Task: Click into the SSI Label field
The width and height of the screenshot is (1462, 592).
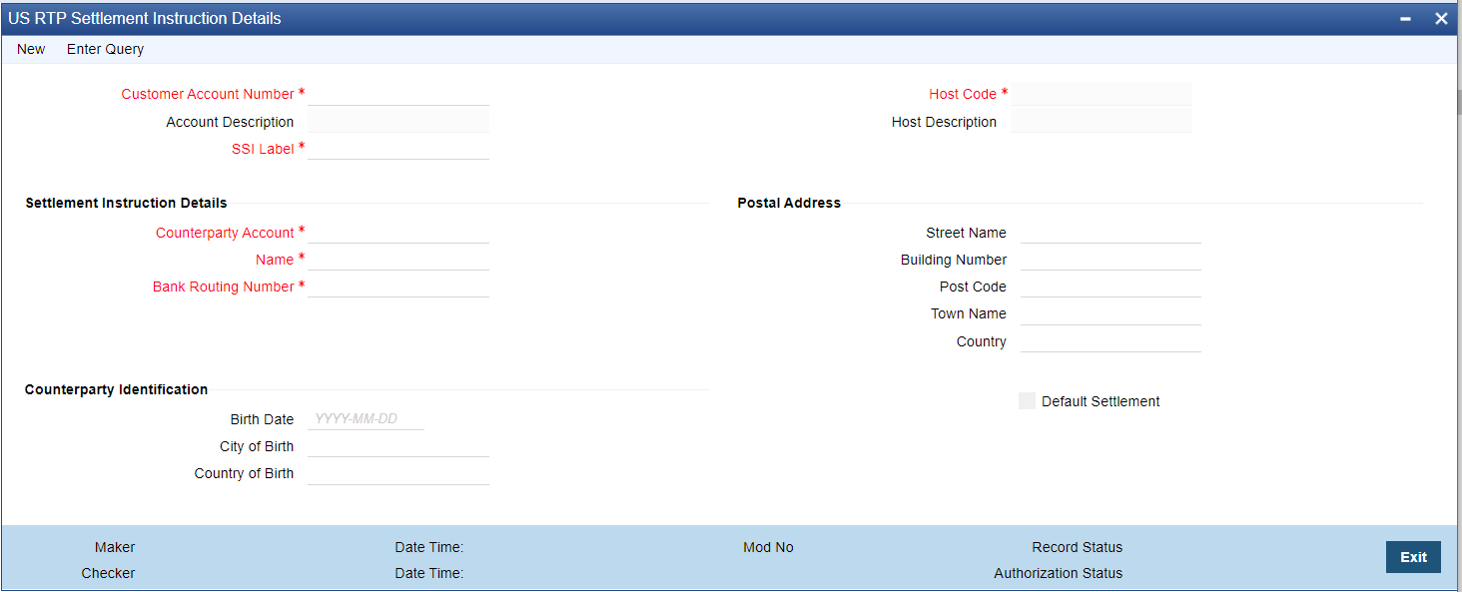Action: click(398, 149)
